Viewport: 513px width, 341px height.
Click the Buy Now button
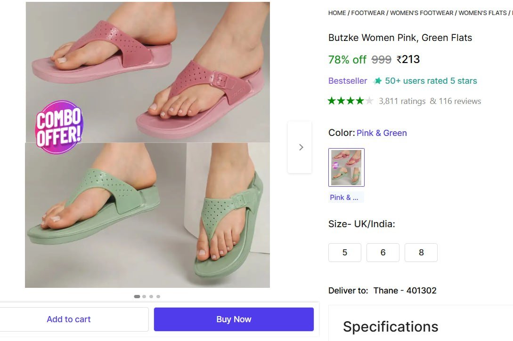tap(233, 319)
